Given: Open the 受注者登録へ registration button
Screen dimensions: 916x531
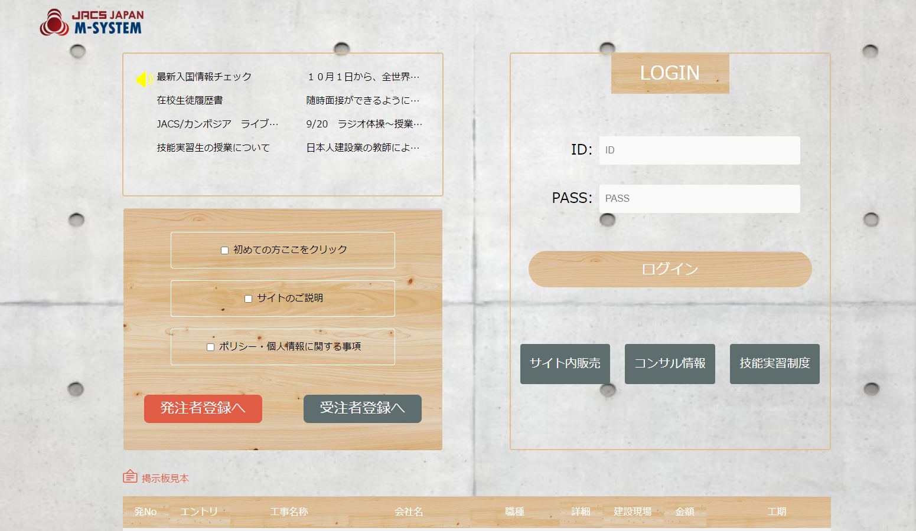Looking at the screenshot, I should coord(362,408).
